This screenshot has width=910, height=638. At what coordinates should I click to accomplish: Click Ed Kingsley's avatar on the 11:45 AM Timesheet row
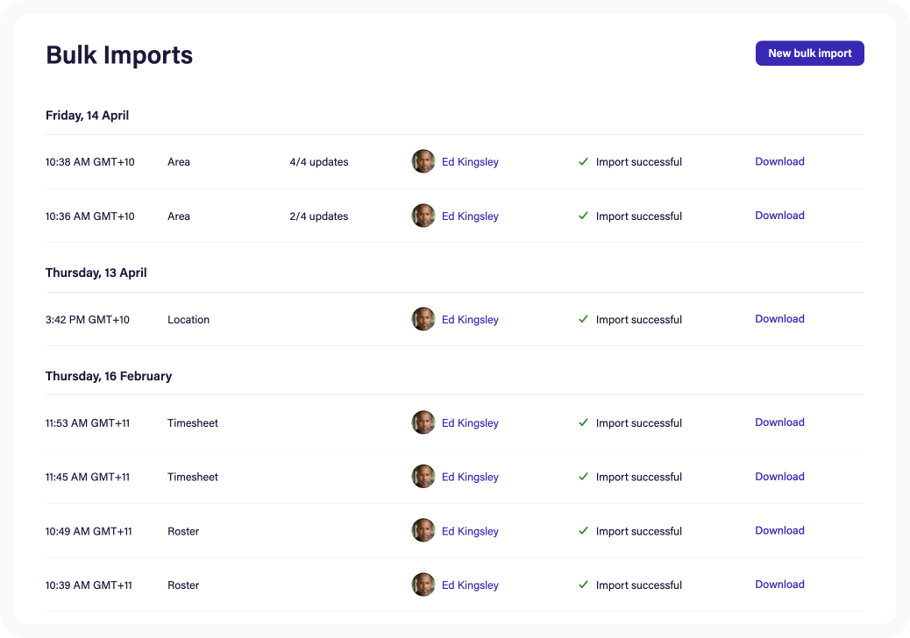click(423, 477)
